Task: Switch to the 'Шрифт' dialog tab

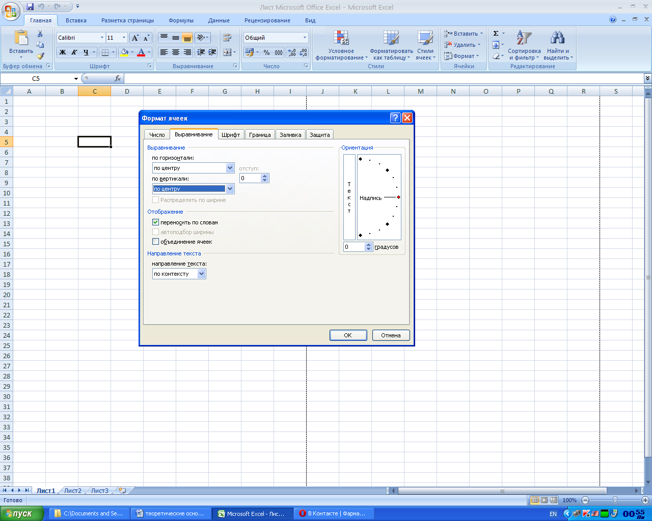Action: point(231,135)
